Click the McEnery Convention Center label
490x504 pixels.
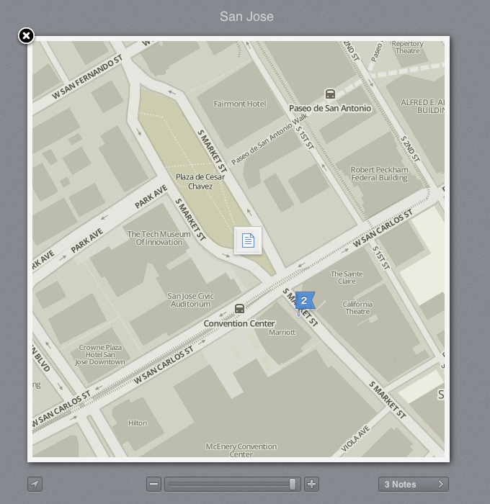tap(241, 450)
